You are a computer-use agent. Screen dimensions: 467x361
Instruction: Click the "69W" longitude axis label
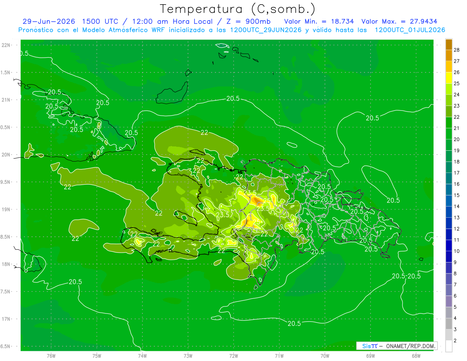tap(370, 356)
